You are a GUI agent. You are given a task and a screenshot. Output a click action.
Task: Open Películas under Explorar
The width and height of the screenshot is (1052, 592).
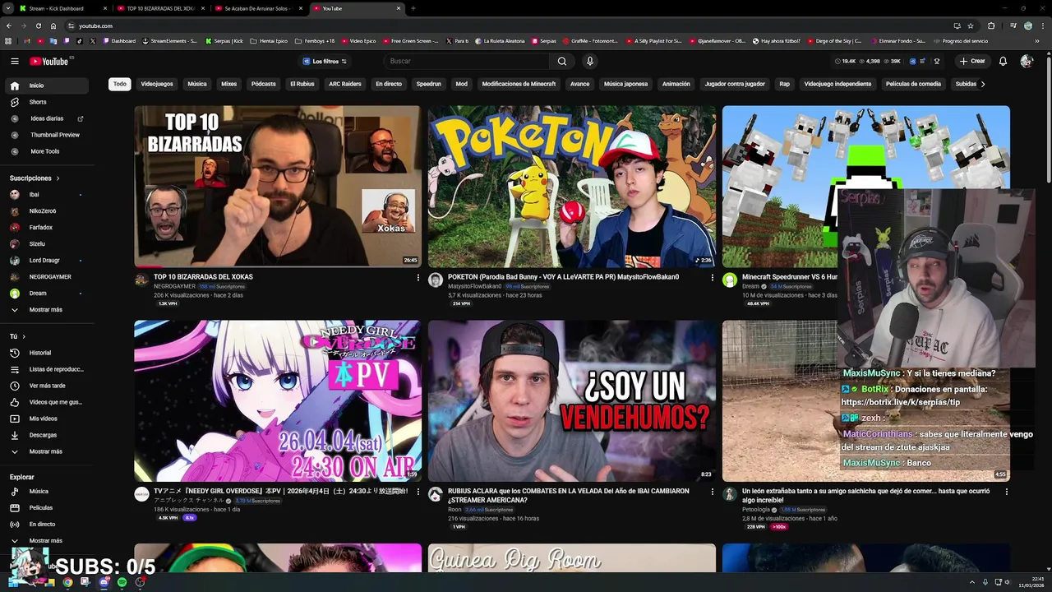pyautogui.click(x=46, y=507)
